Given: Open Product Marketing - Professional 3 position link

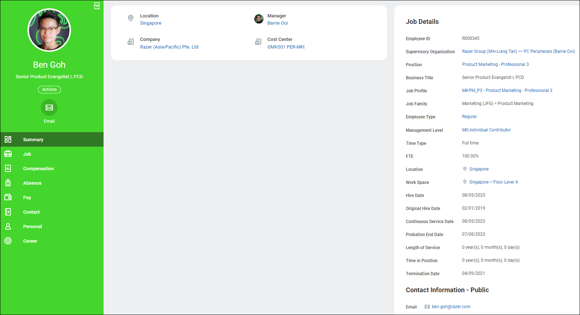Looking at the screenshot, I should [495, 64].
